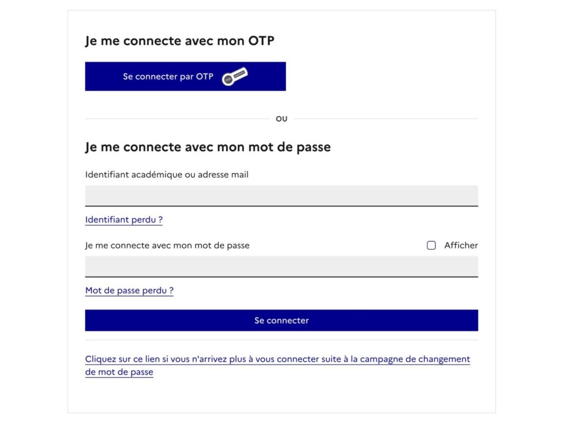
Task: Click the divider below the Se connecter button
Action: pos(281,340)
